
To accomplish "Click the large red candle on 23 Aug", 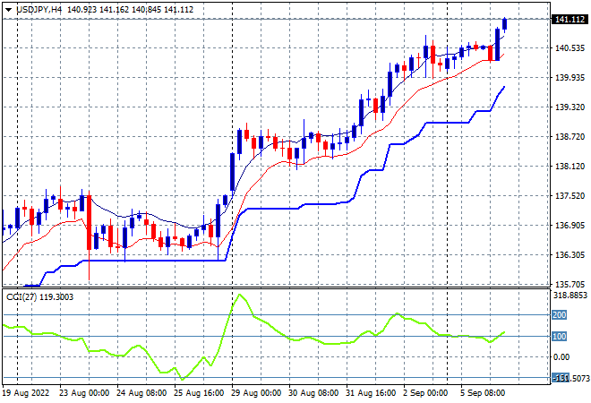I will (89, 222).
